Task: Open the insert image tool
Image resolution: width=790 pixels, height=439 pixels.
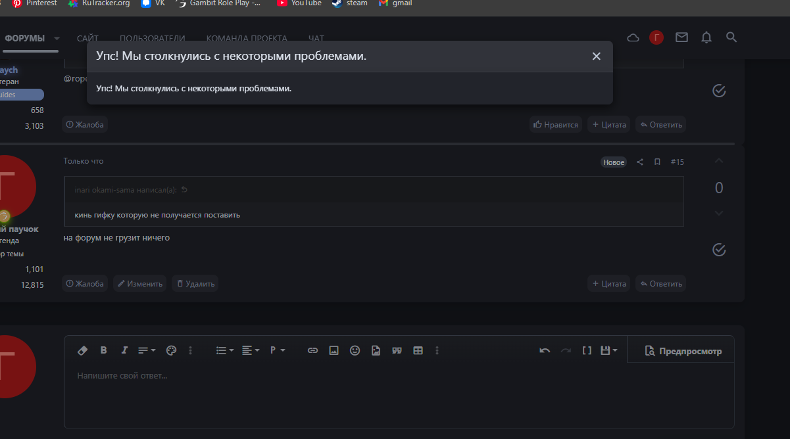Action: [333, 350]
